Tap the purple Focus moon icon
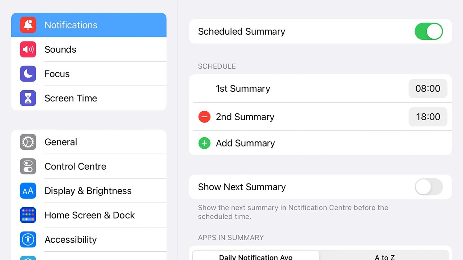This screenshot has width=463, height=260. tap(28, 74)
